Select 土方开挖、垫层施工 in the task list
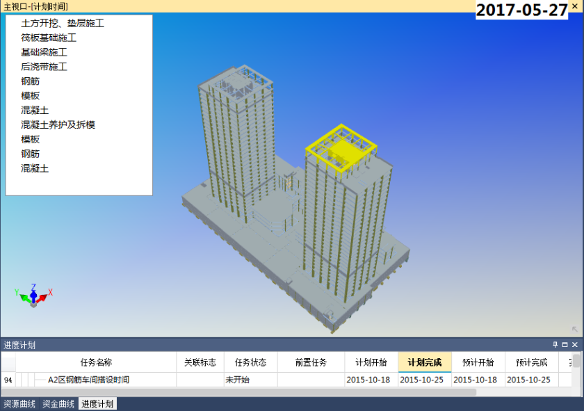The image size is (584, 411). click(63, 23)
